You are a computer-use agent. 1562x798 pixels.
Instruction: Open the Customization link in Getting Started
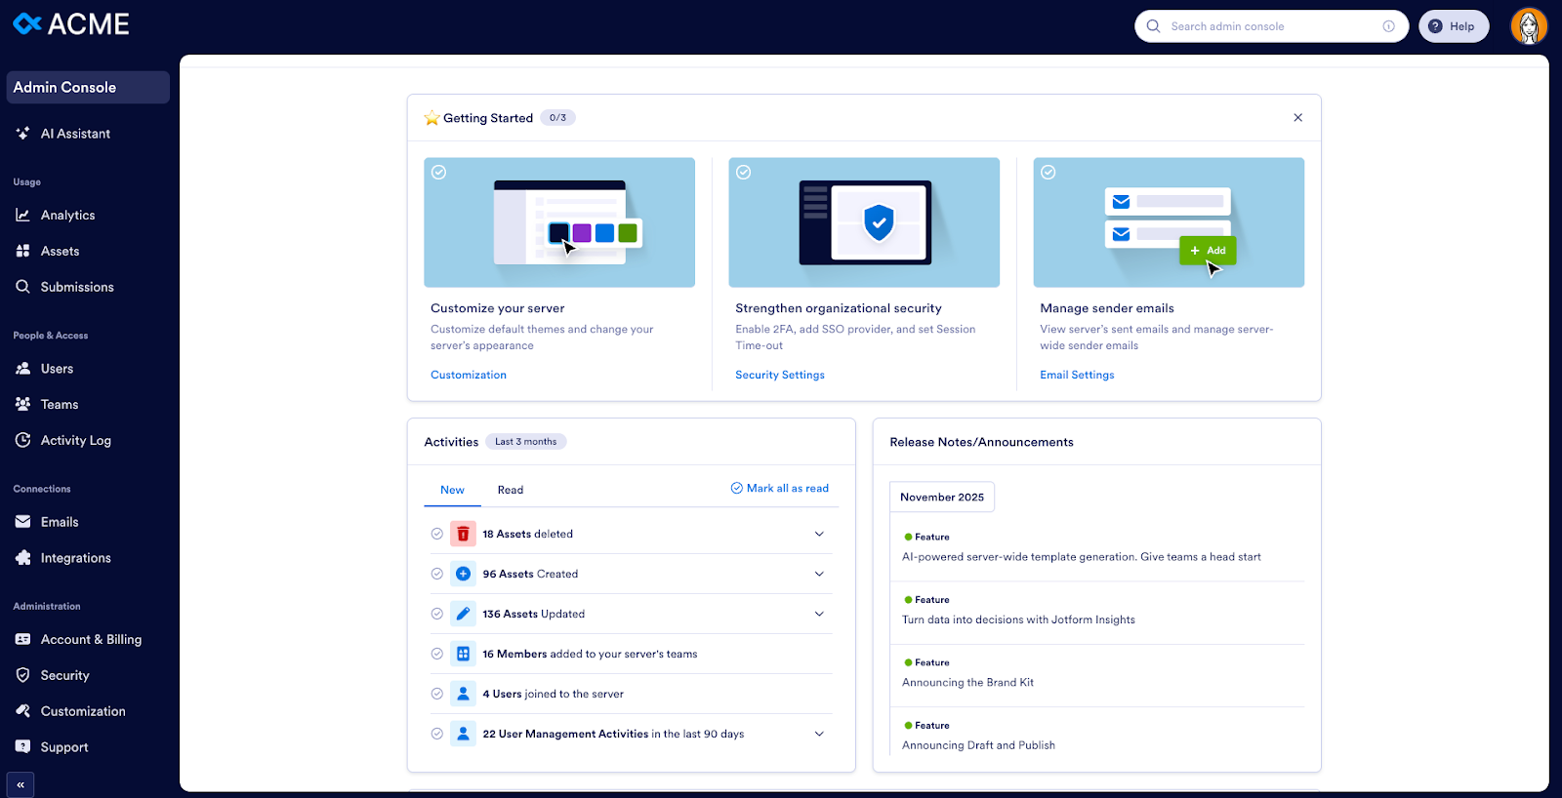point(469,375)
